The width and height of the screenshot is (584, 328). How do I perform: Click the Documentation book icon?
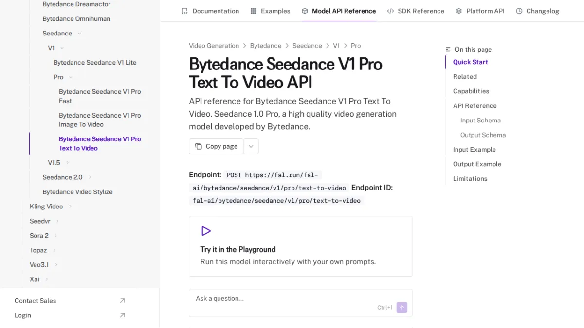pos(184,11)
